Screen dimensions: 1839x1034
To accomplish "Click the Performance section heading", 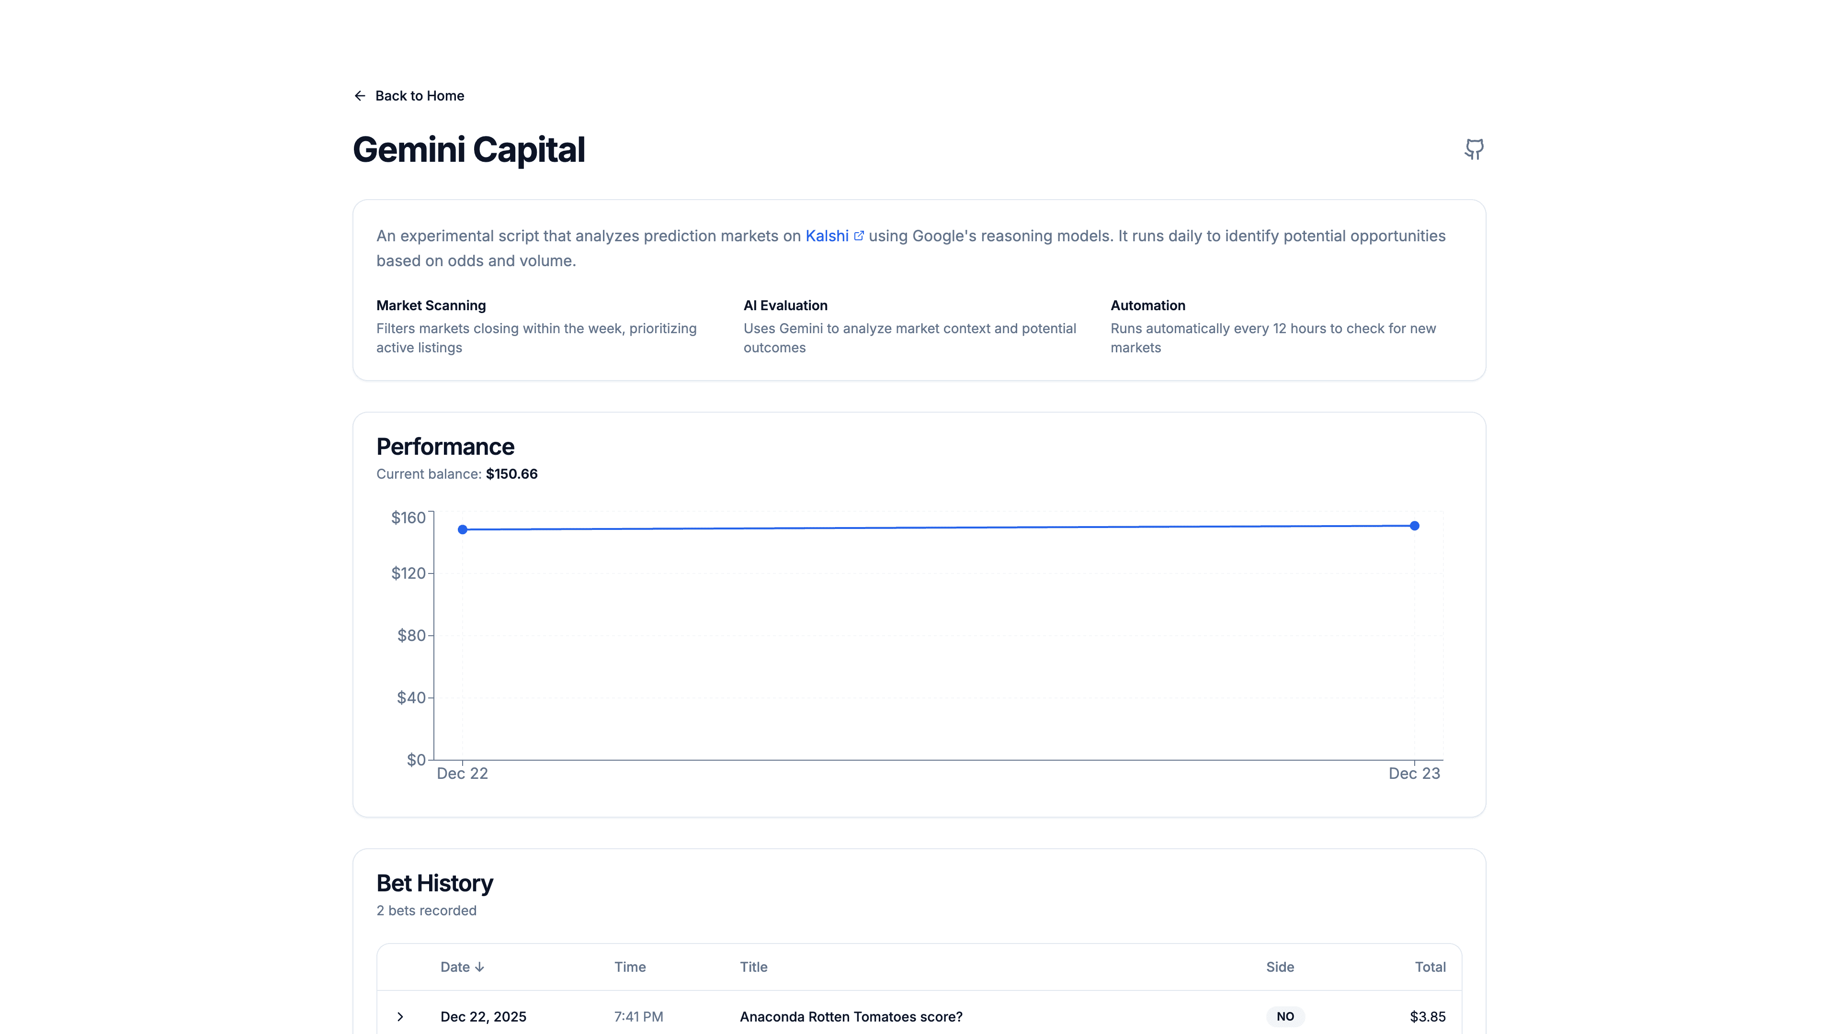I will 445,445.
